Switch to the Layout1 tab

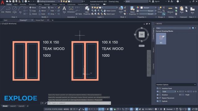point(13,106)
